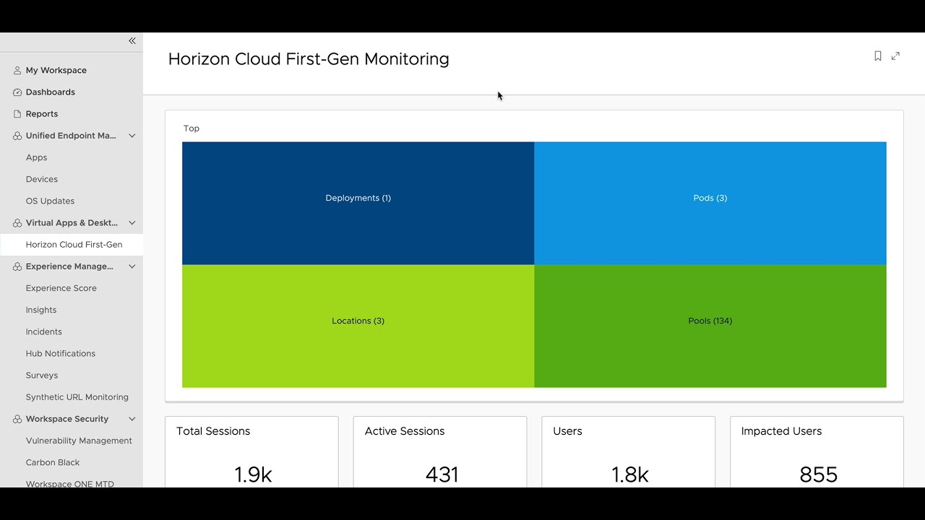Open Synthetic URL Monitoring in the sidebar
Image resolution: width=925 pixels, height=520 pixels.
(x=77, y=396)
